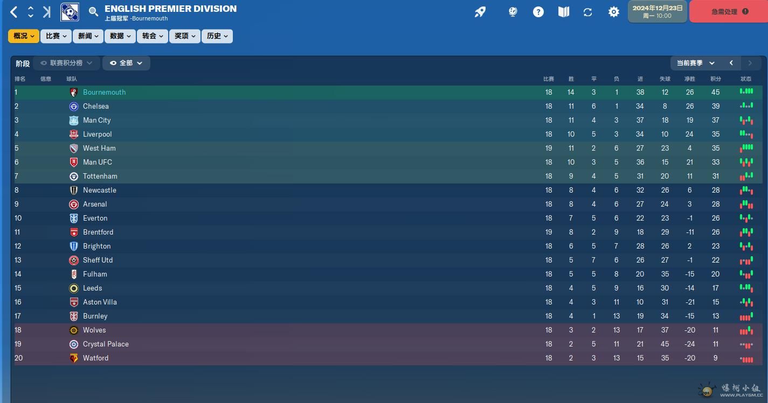Click the globe with pin icon
The width and height of the screenshot is (768, 403).
coord(513,12)
